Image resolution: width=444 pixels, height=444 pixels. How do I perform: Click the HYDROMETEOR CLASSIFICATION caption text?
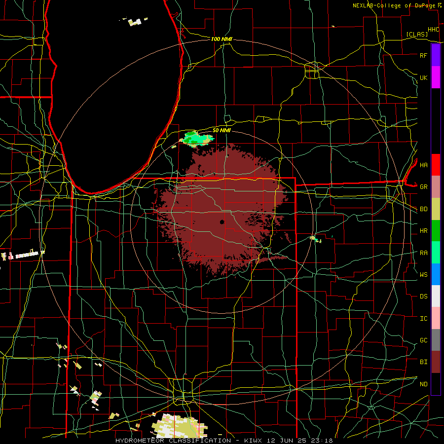click(x=173, y=441)
